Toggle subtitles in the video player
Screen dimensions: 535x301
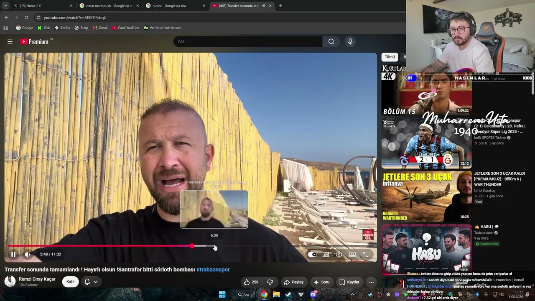[x=326, y=254]
